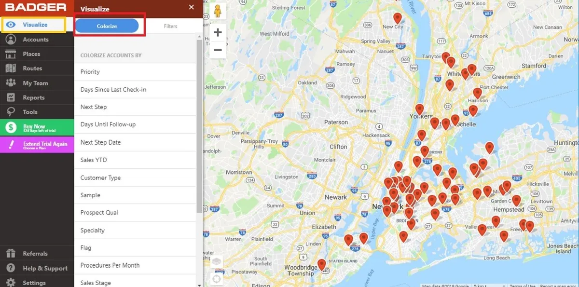Click scrollbar up arrow in Colorize list

pyautogui.click(x=199, y=36)
